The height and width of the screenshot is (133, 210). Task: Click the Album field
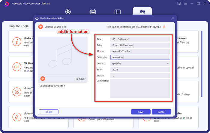pos(140,51)
